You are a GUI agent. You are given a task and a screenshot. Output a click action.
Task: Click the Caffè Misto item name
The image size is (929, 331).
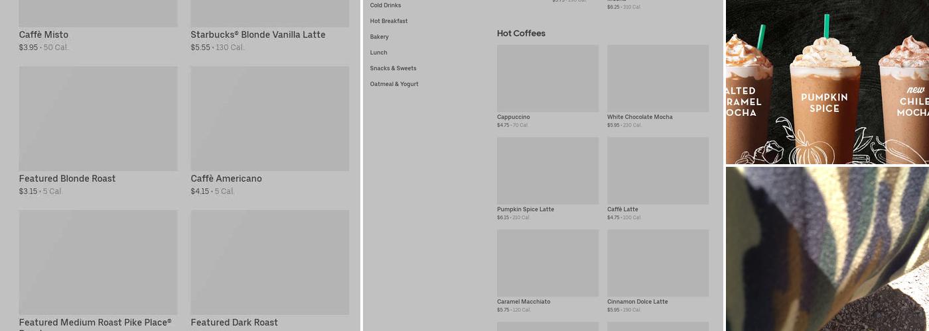click(x=44, y=34)
